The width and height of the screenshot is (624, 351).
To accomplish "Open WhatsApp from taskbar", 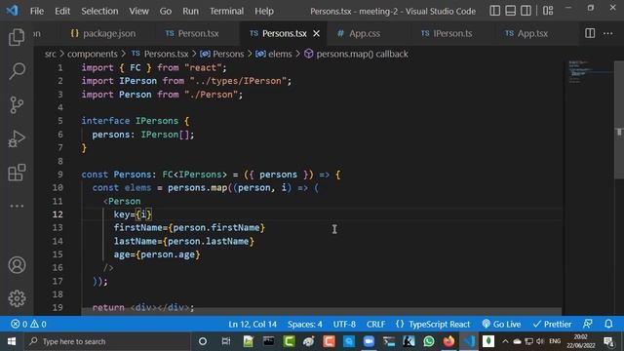I will (x=429, y=341).
